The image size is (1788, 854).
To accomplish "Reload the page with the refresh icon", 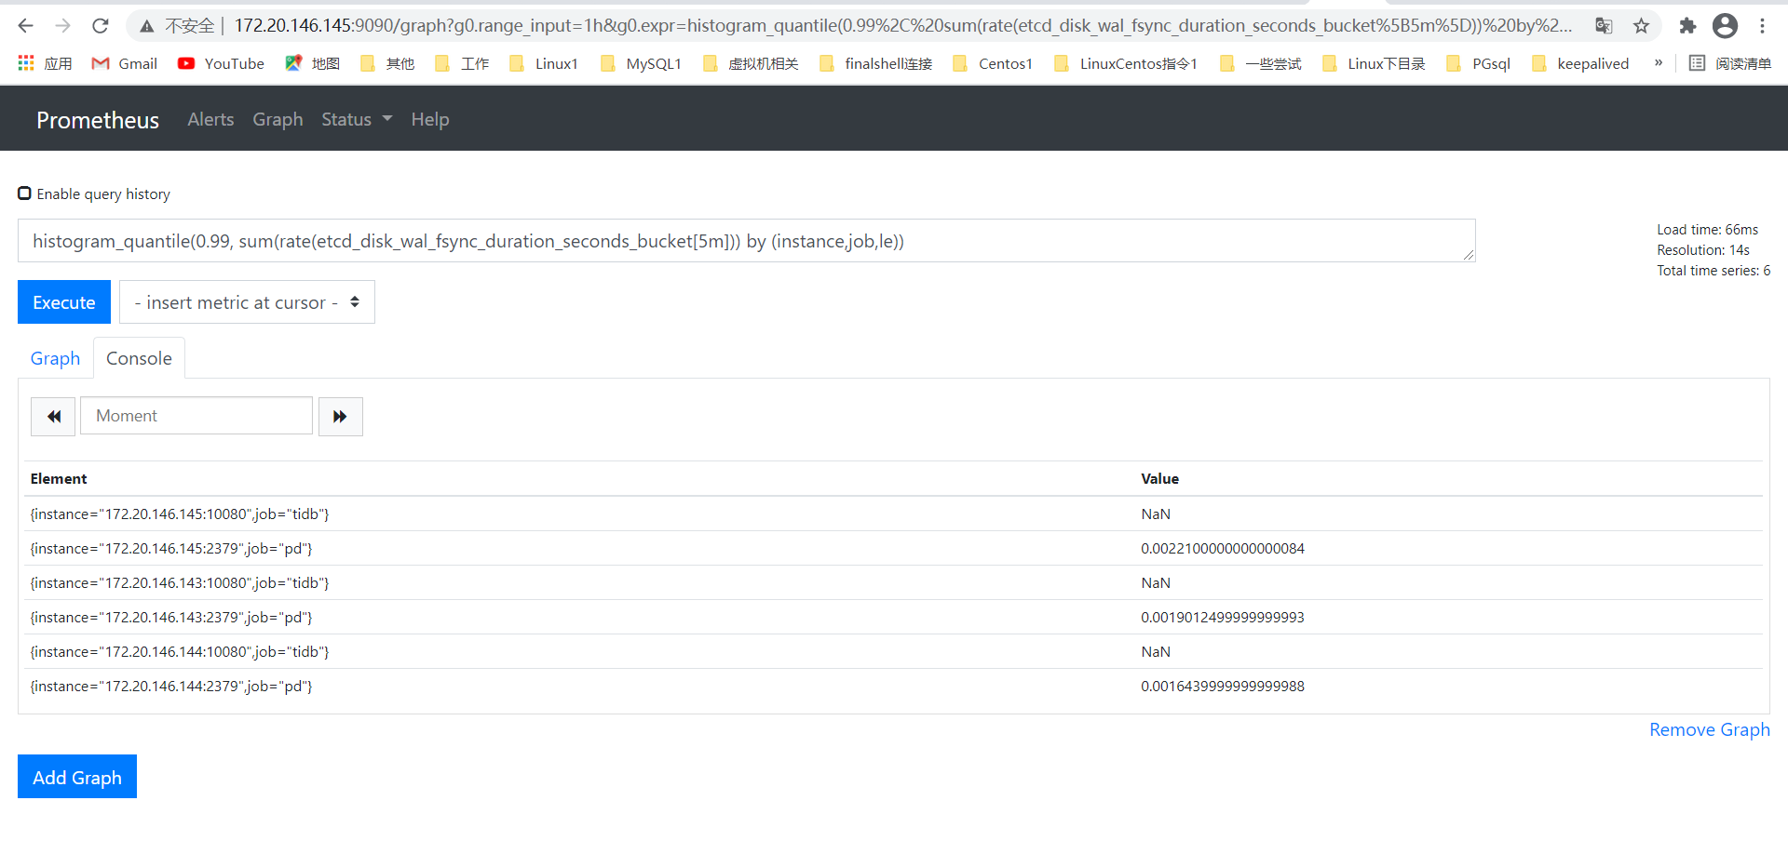I will tap(101, 26).
